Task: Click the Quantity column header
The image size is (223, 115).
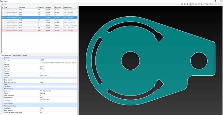Action: (x=42, y=7)
